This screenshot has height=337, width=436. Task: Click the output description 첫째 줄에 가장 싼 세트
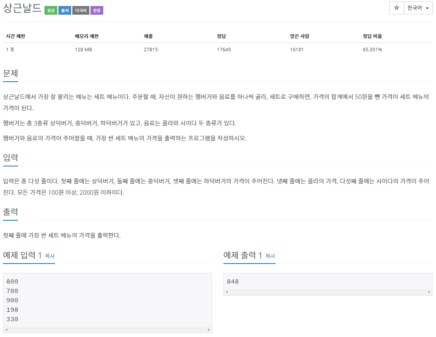click(62, 235)
